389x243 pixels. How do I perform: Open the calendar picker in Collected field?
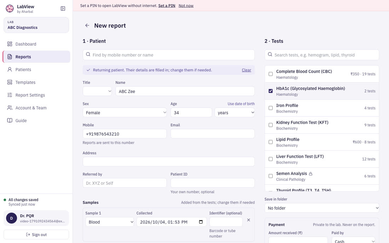click(201, 222)
